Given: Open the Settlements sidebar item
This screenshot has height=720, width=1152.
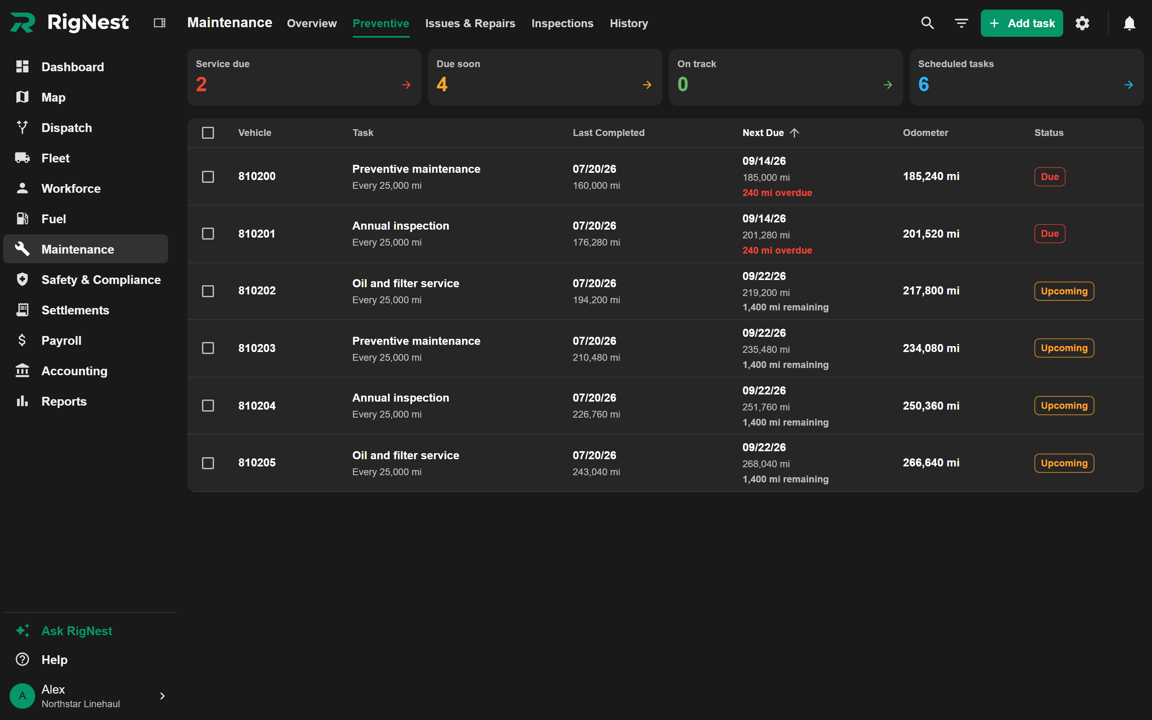Looking at the screenshot, I should click(86, 310).
